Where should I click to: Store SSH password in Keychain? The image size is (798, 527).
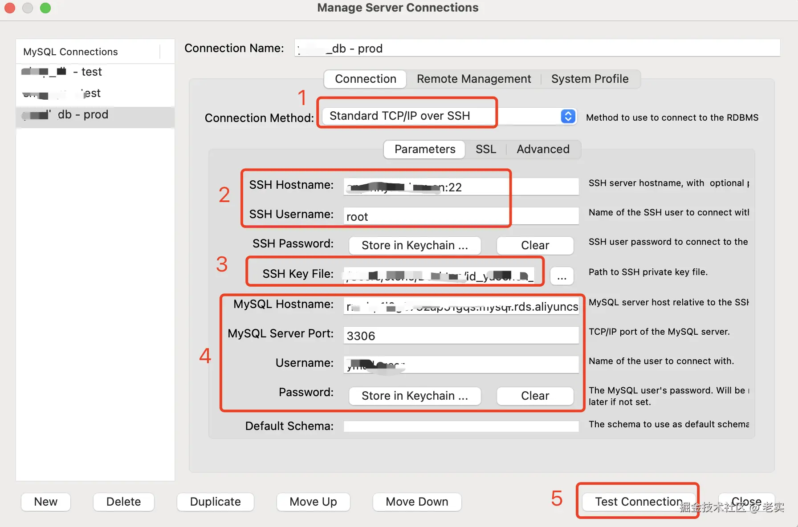click(x=415, y=245)
